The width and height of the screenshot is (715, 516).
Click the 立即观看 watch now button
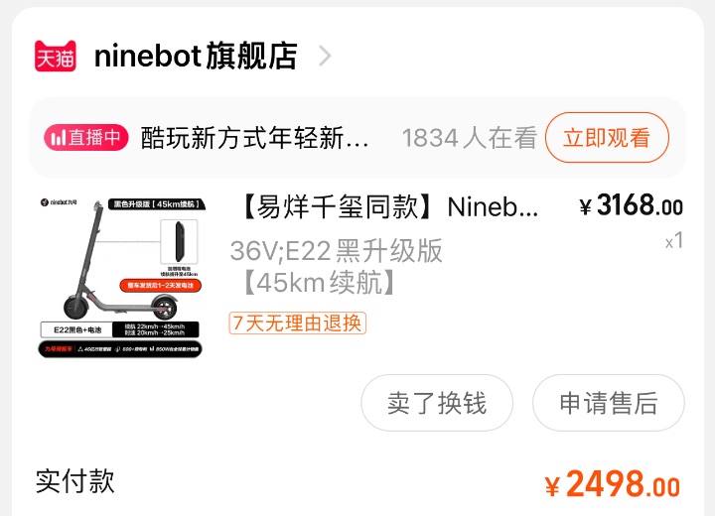coord(607,138)
